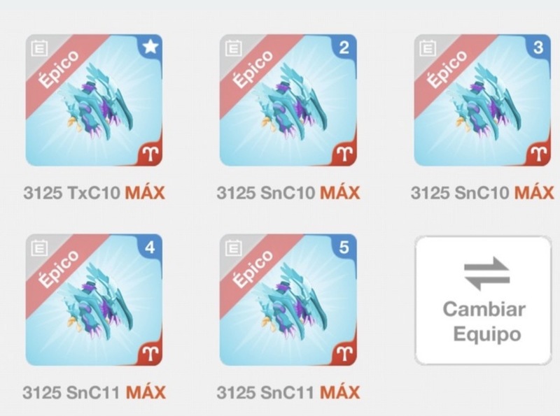Click the number 3 slot badge
560x416 pixels.
538,47
